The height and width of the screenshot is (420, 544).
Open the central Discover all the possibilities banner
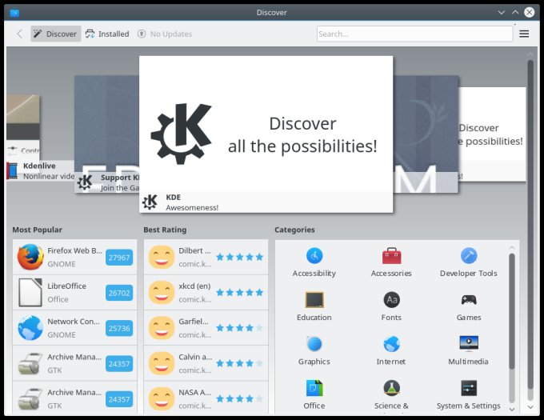[266, 134]
